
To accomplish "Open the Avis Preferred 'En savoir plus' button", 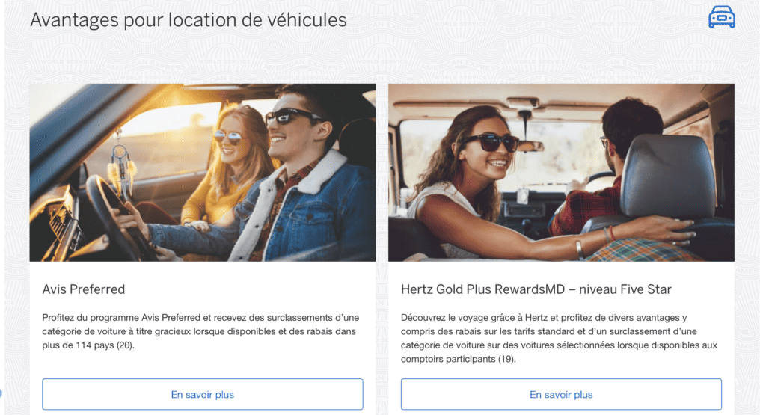I will click(x=202, y=394).
